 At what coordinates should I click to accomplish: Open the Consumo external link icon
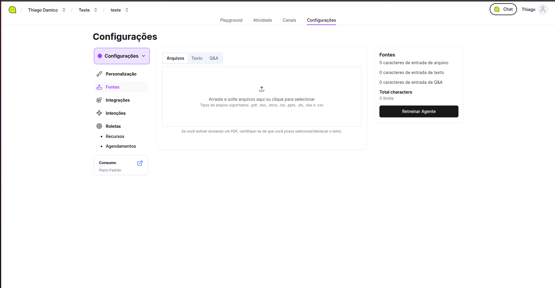tap(140, 163)
